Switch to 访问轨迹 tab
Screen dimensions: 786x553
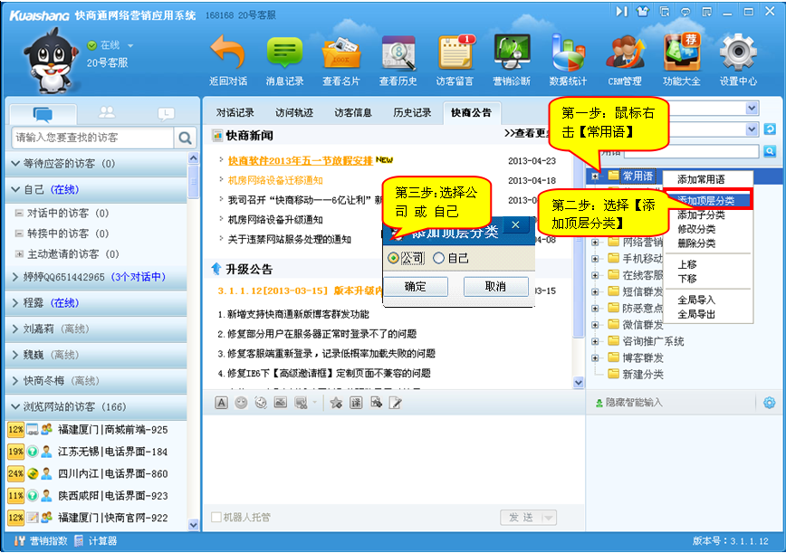tap(294, 113)
